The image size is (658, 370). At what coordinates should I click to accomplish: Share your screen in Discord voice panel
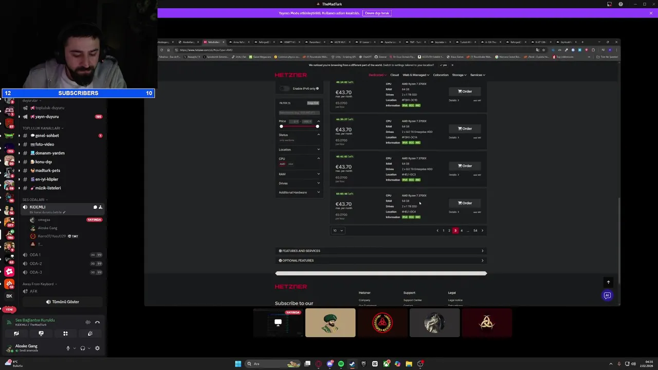click(x=41, y=334)
